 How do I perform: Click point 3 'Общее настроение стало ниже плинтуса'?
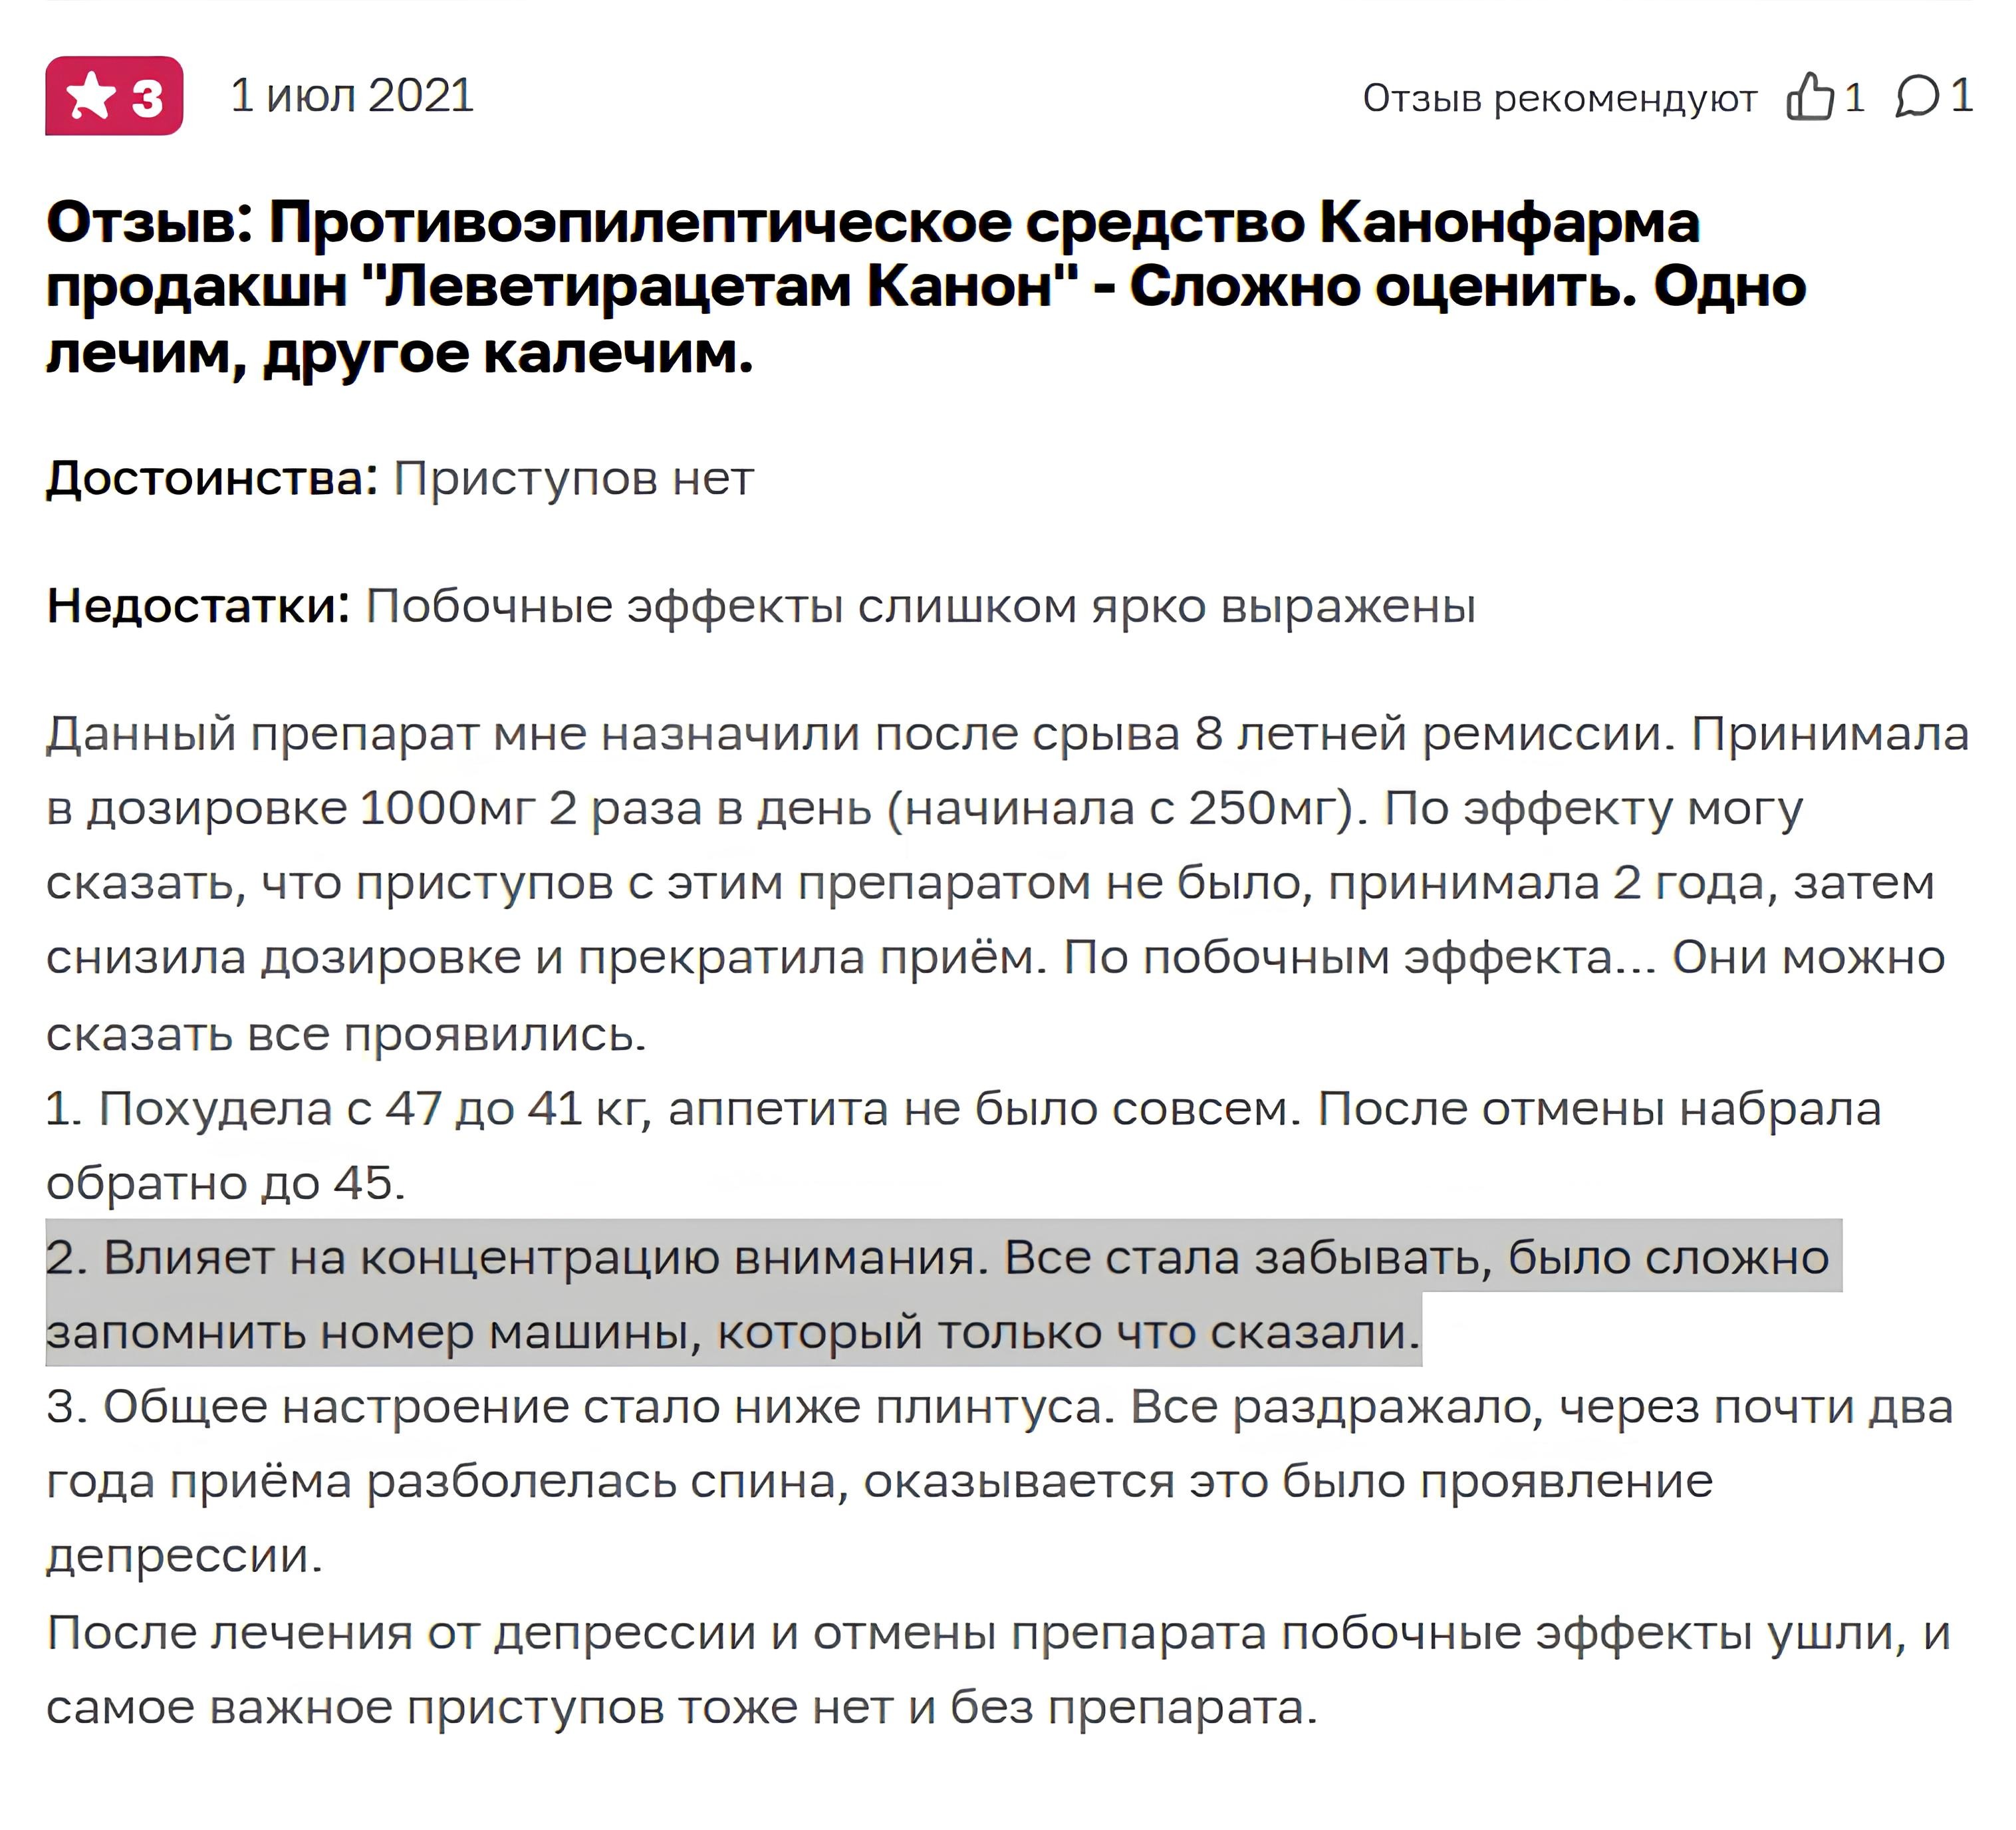pyautogui.click(x=1000, y=1481)
